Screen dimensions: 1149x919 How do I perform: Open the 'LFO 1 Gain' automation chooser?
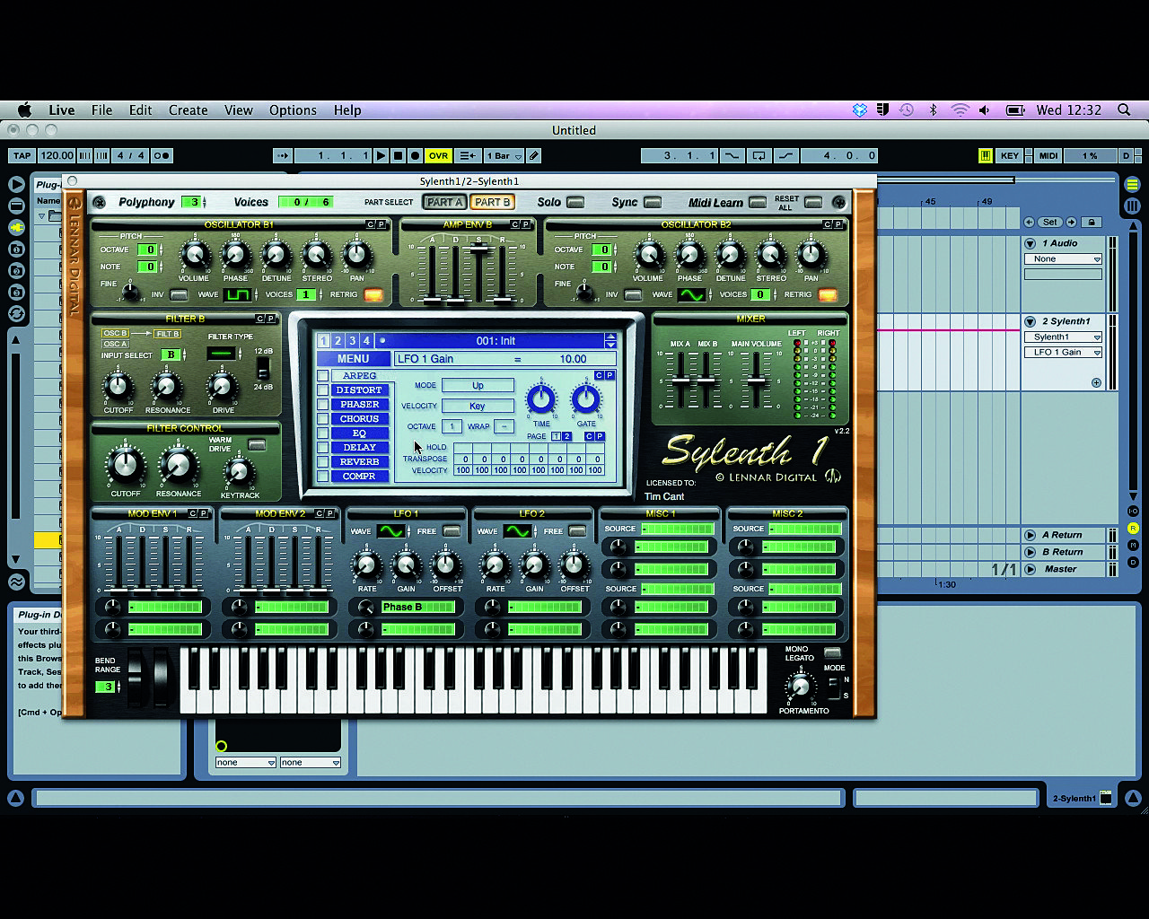coord(1064,353)
